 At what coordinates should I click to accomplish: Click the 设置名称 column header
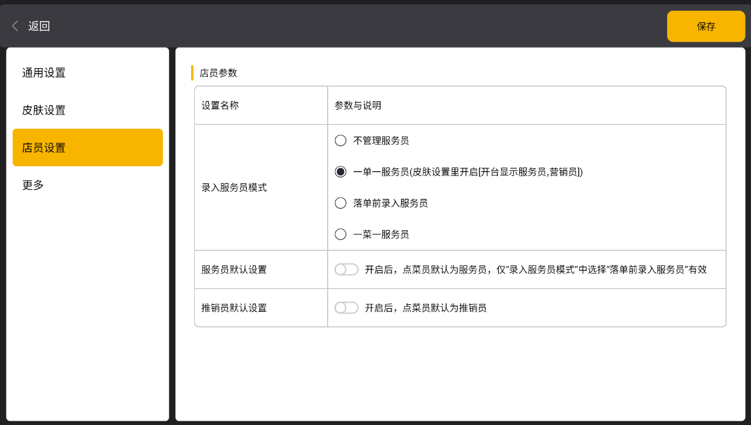(x=220, y=105)
